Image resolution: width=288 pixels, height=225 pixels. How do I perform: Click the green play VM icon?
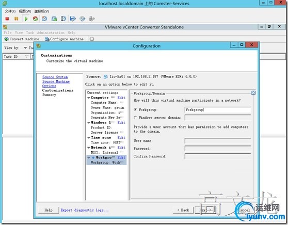pos(26,19)
